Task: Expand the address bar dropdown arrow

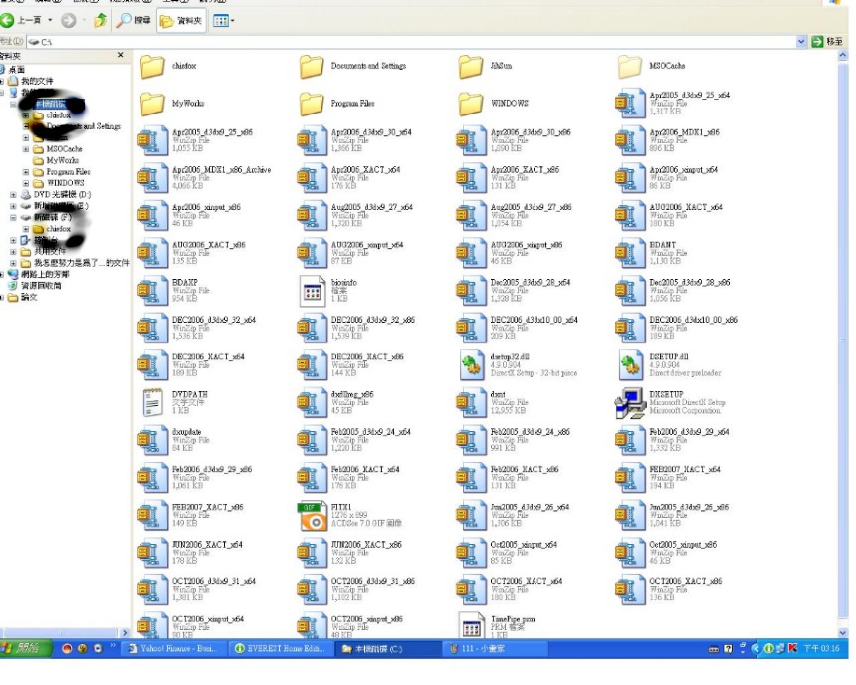Action: (x=801, y=41)
